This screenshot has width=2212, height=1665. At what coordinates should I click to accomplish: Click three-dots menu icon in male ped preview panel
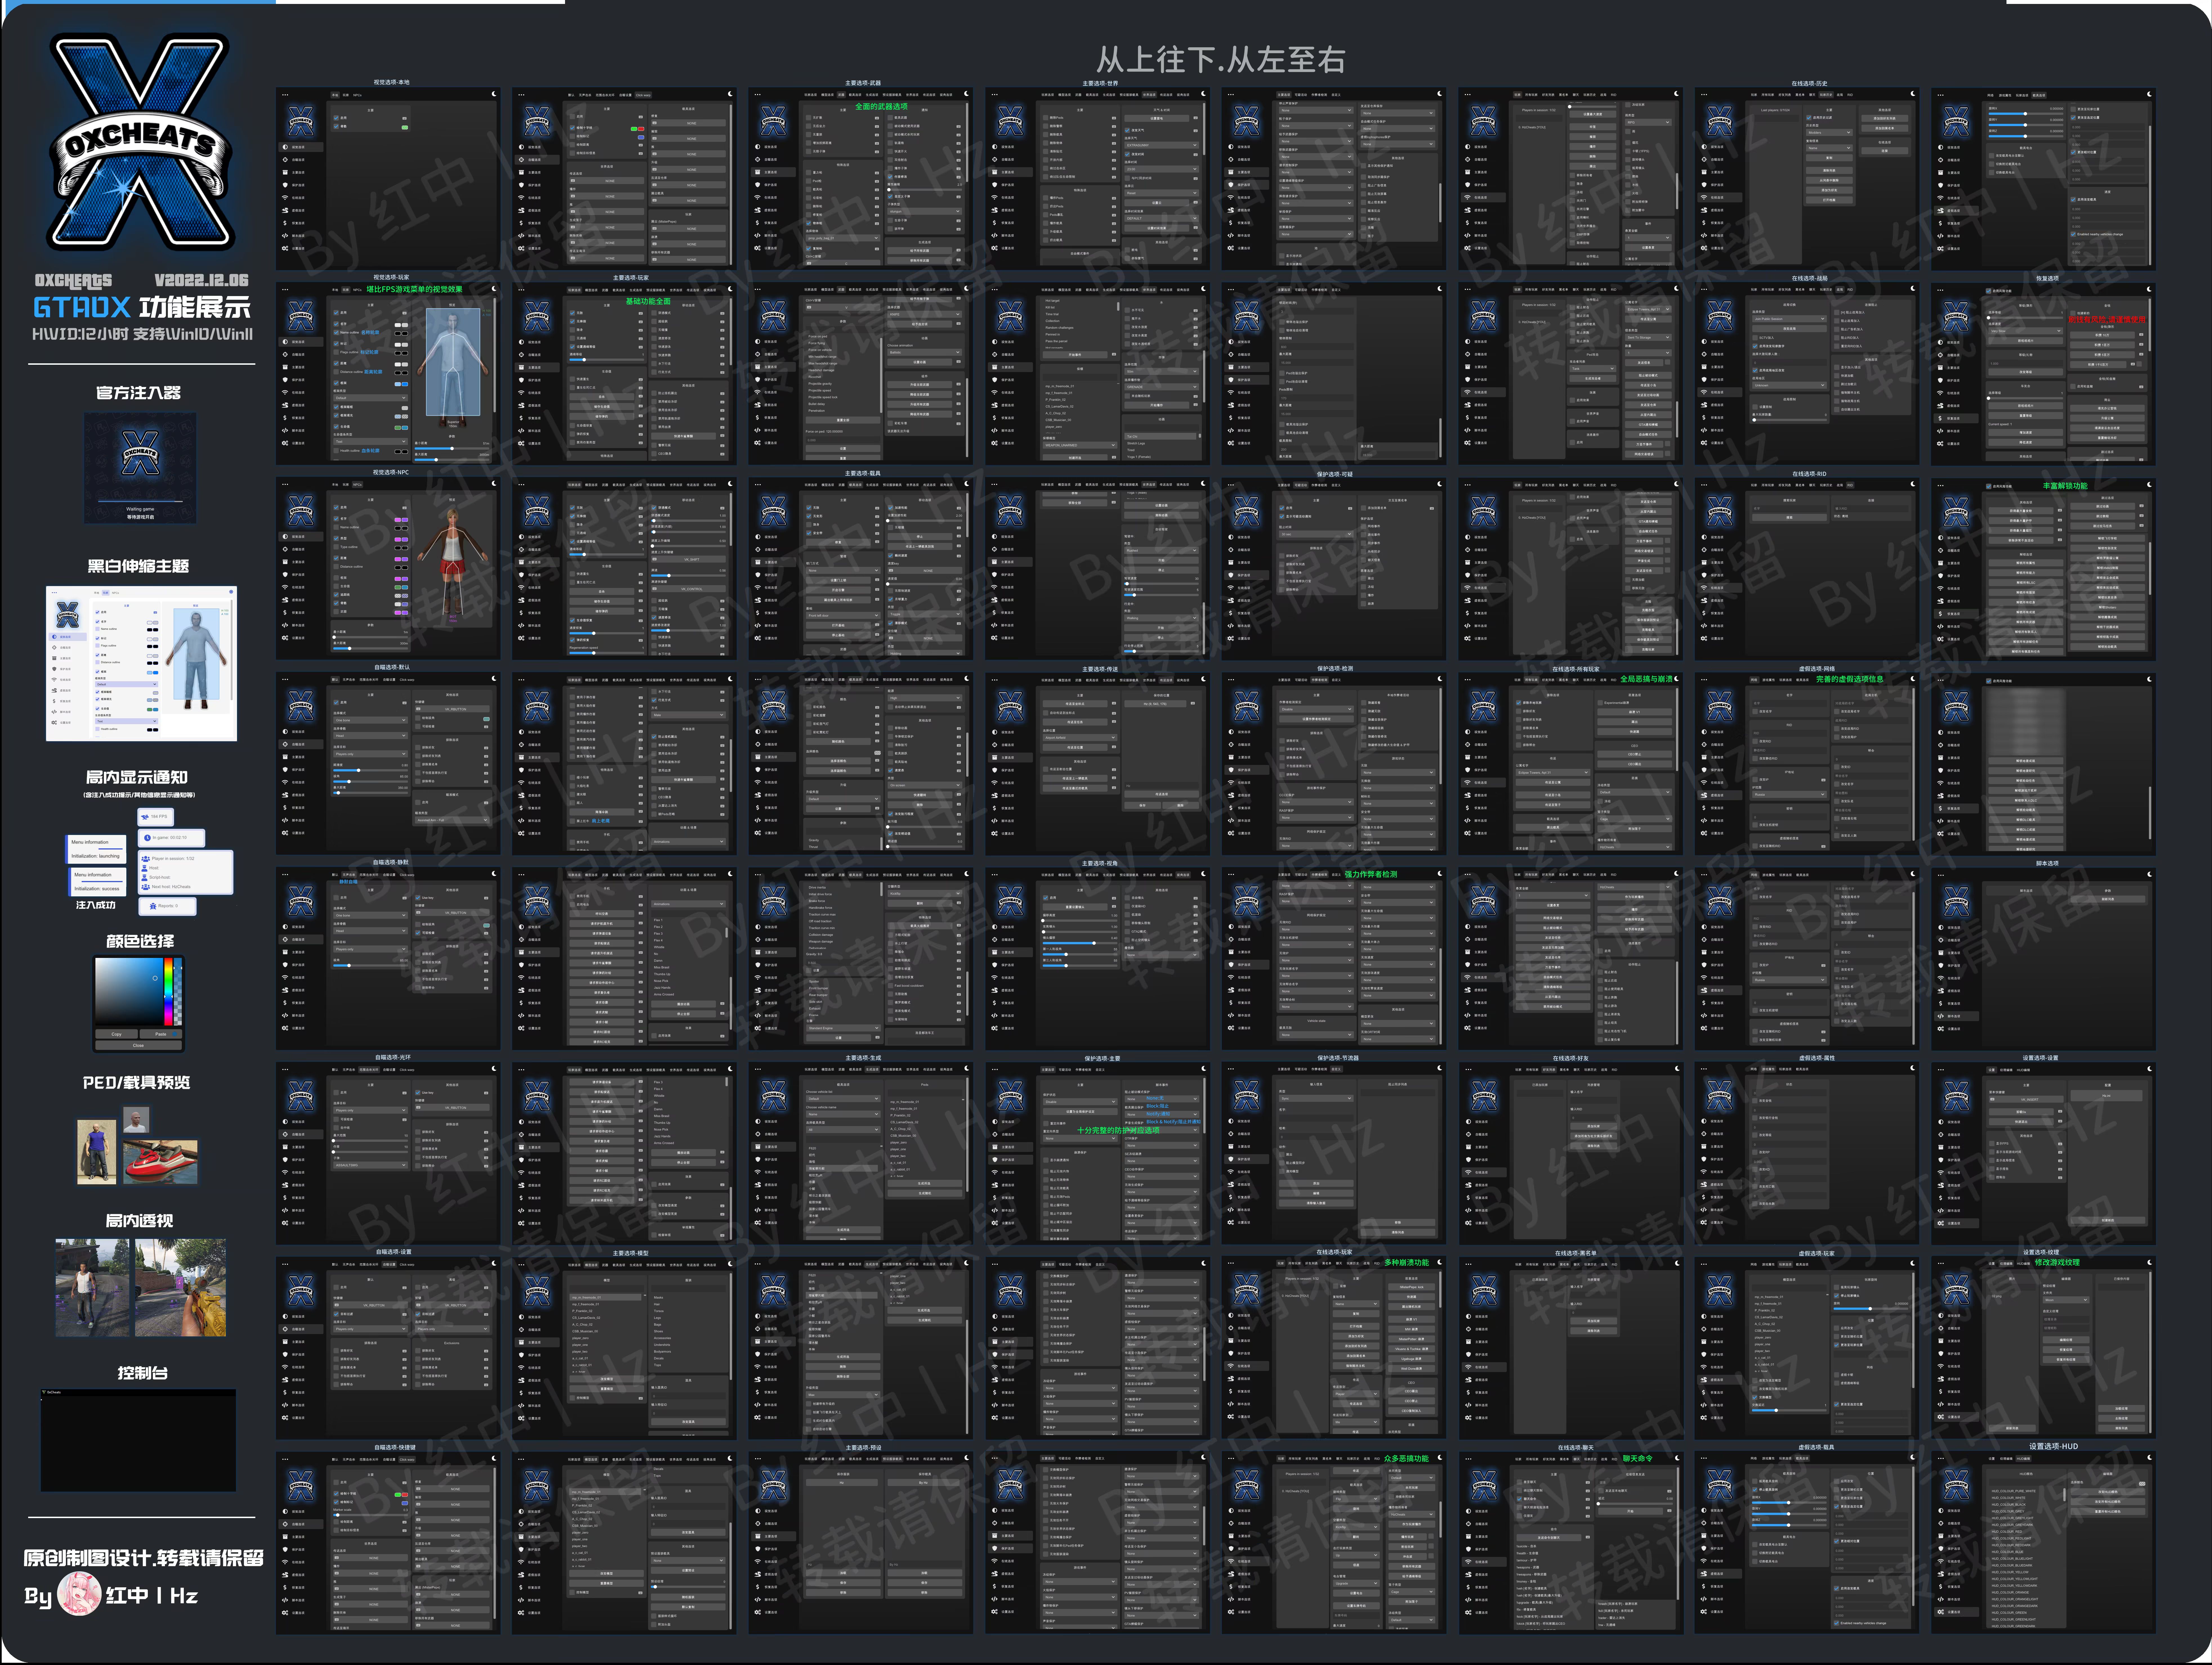tap(285, 290)
